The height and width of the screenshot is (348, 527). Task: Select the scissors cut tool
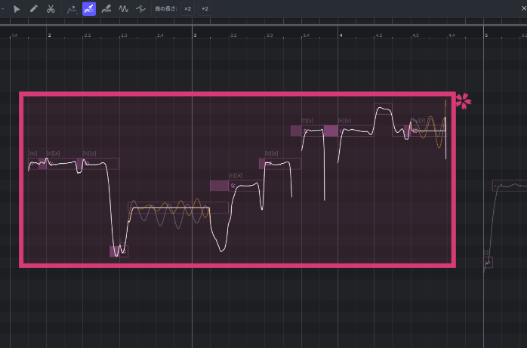(x=50, y=9)
